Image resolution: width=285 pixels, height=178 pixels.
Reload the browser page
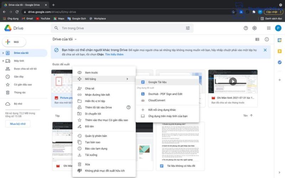[17, 12]
